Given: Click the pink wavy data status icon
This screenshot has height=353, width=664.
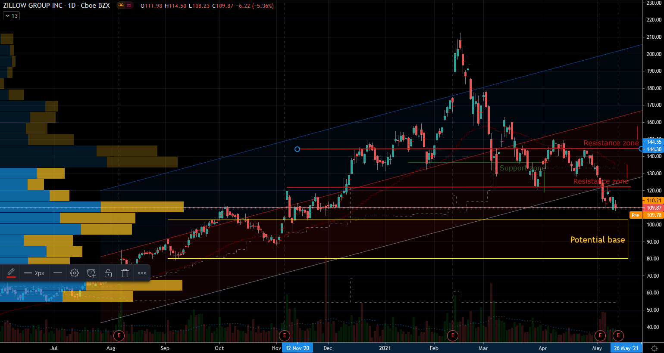Looking at the screenshot, I should click(129, 6).
